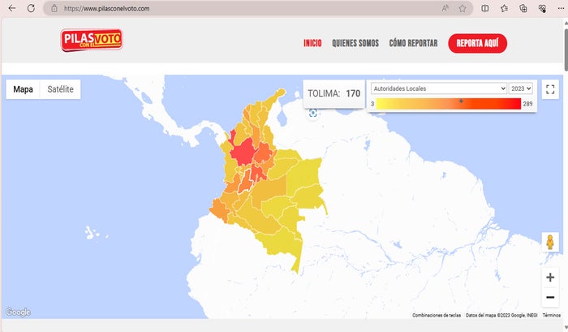The width and height of the screenshot is (568, 332).
Task: Go to the Quienes Somos menu item
Action: [355, 43]
